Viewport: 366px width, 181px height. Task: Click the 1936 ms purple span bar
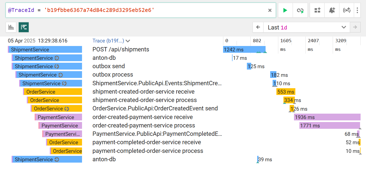[x=327, y=117]
